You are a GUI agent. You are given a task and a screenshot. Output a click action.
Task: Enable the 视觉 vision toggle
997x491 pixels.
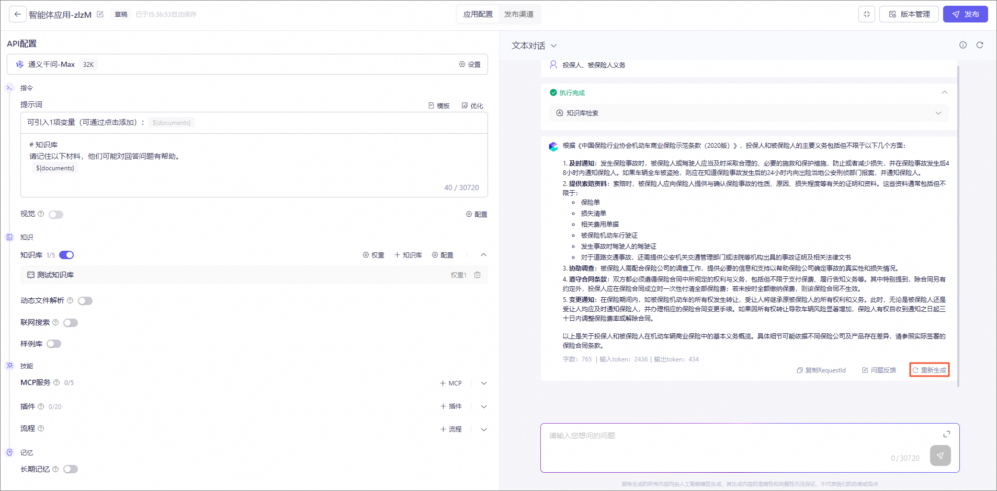click(56, 215)
